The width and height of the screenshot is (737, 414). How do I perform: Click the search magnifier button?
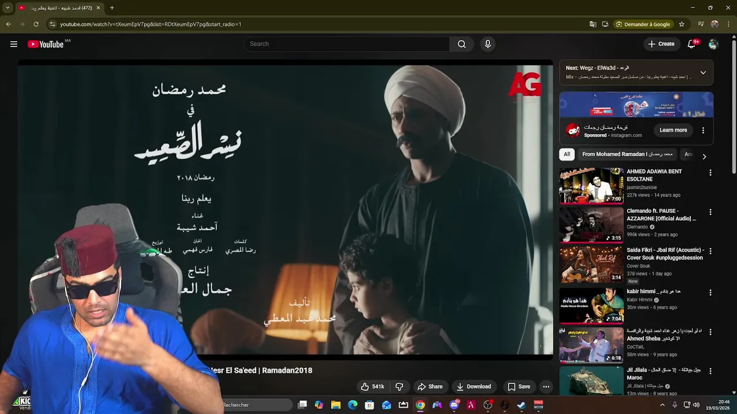pos(462,44)
